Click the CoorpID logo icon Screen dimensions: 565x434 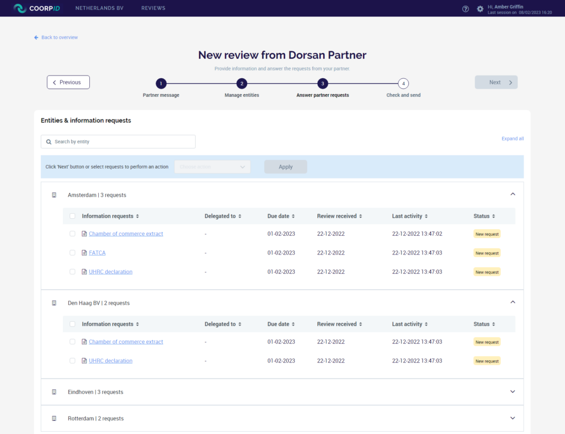tap(20, 8)
